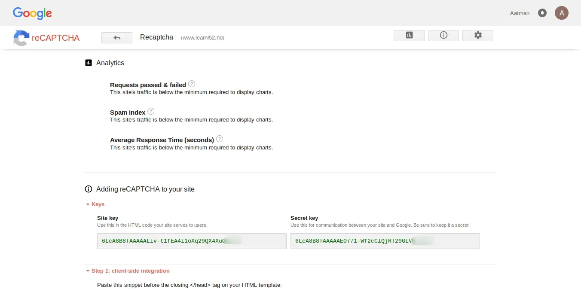The width and height of the screenshot is (581, 289).
Task: Click the reCAPTCHA title text
Action: (55, 38)
